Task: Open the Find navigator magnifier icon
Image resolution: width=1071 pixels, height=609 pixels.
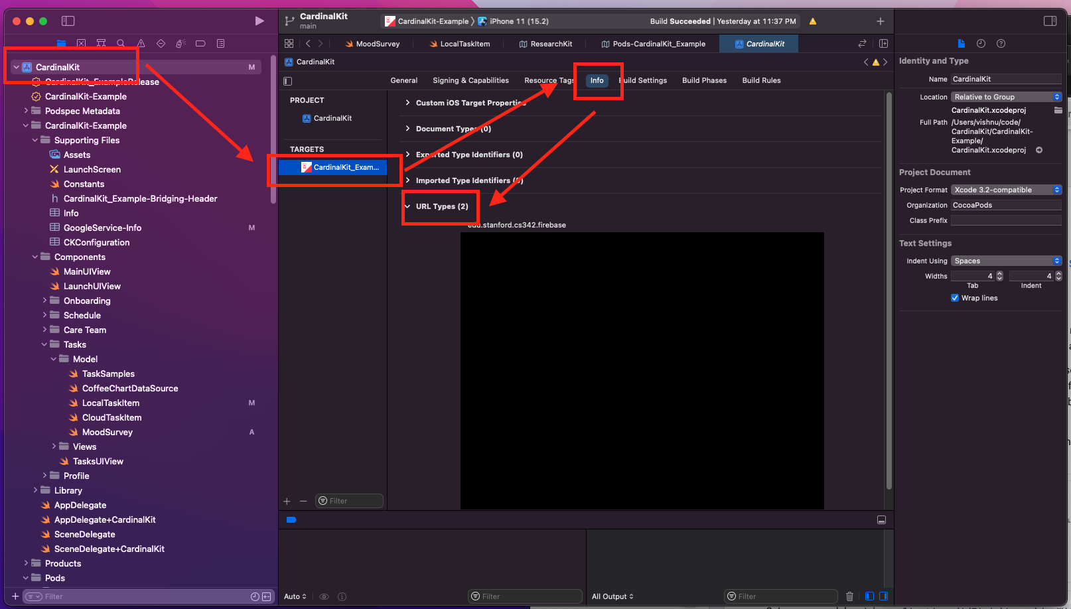Action: (x=121, y=43)
